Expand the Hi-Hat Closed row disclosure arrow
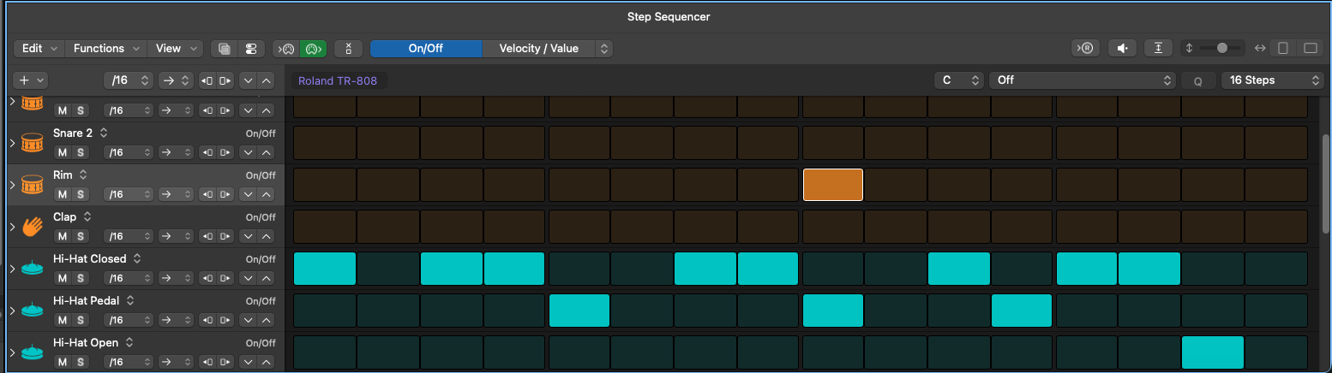Image resolution: width=1332 pixels, height=373 pixels. (12, 269)
